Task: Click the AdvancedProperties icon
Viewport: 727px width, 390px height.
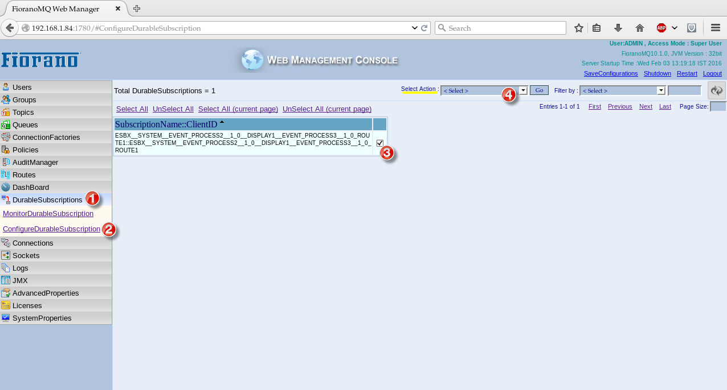Action: coord(6,293)
